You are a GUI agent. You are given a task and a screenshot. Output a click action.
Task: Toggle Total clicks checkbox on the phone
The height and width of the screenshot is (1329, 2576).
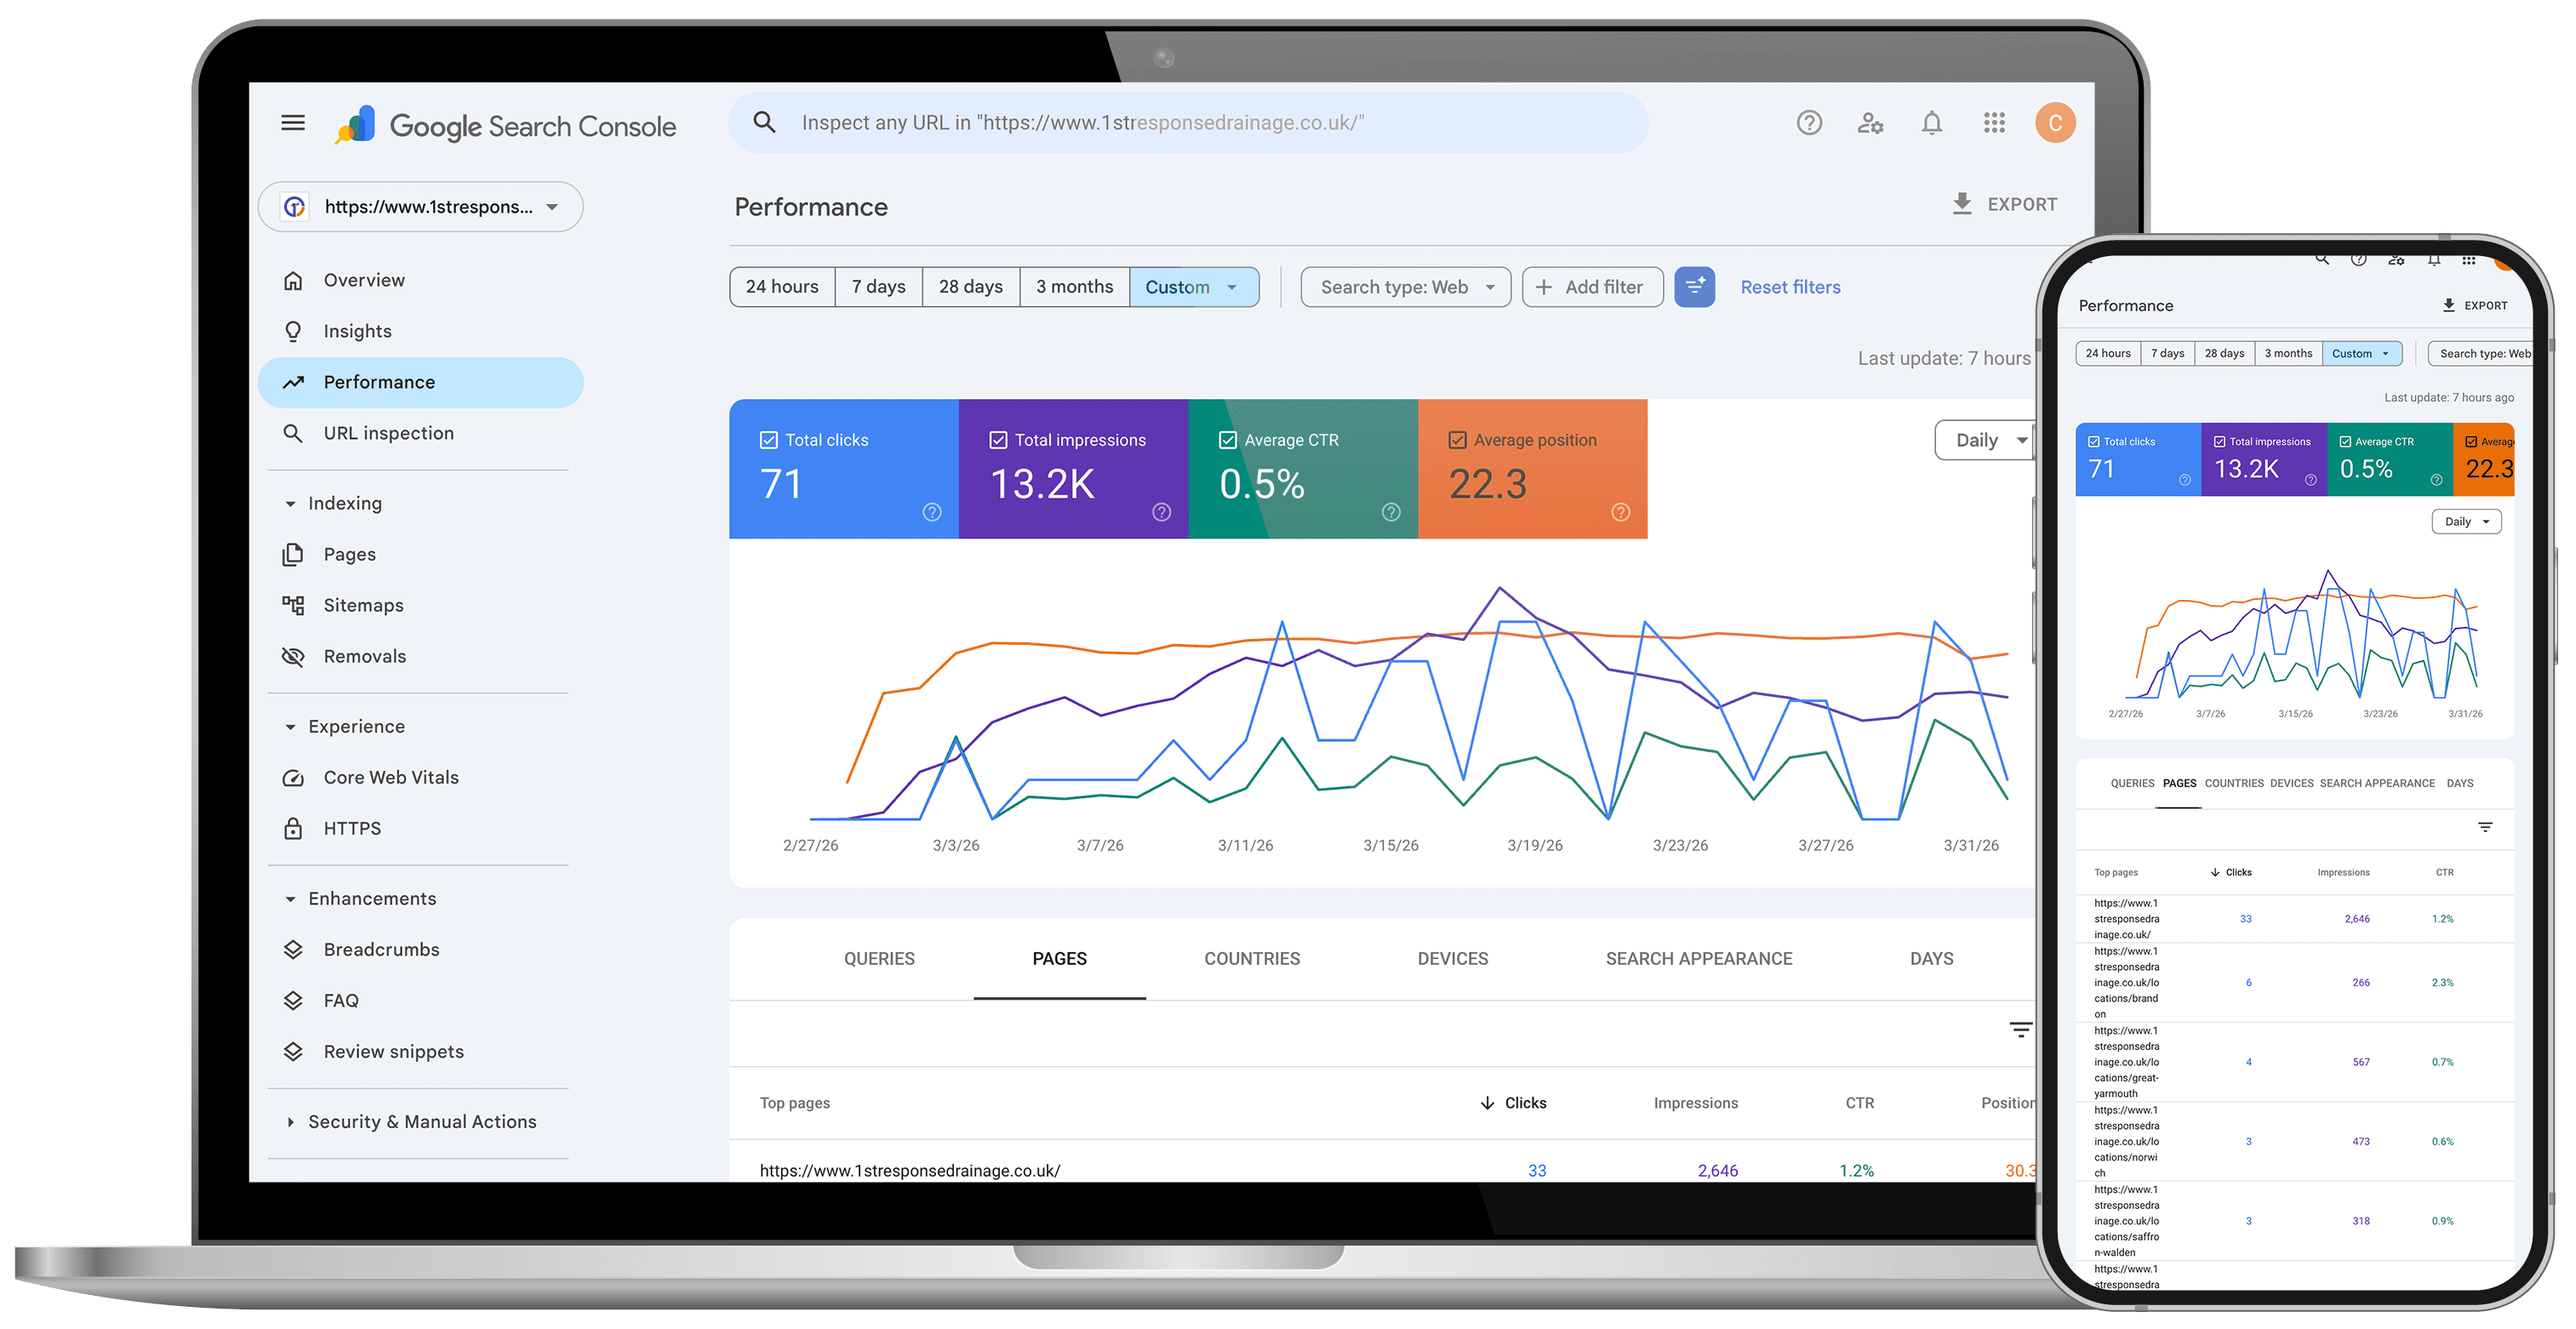click(x=2094, y=441)
